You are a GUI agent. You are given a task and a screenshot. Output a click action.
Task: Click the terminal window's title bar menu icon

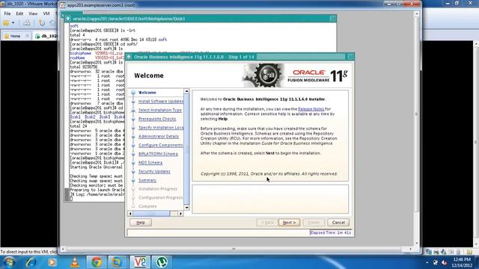click(68, 19)
